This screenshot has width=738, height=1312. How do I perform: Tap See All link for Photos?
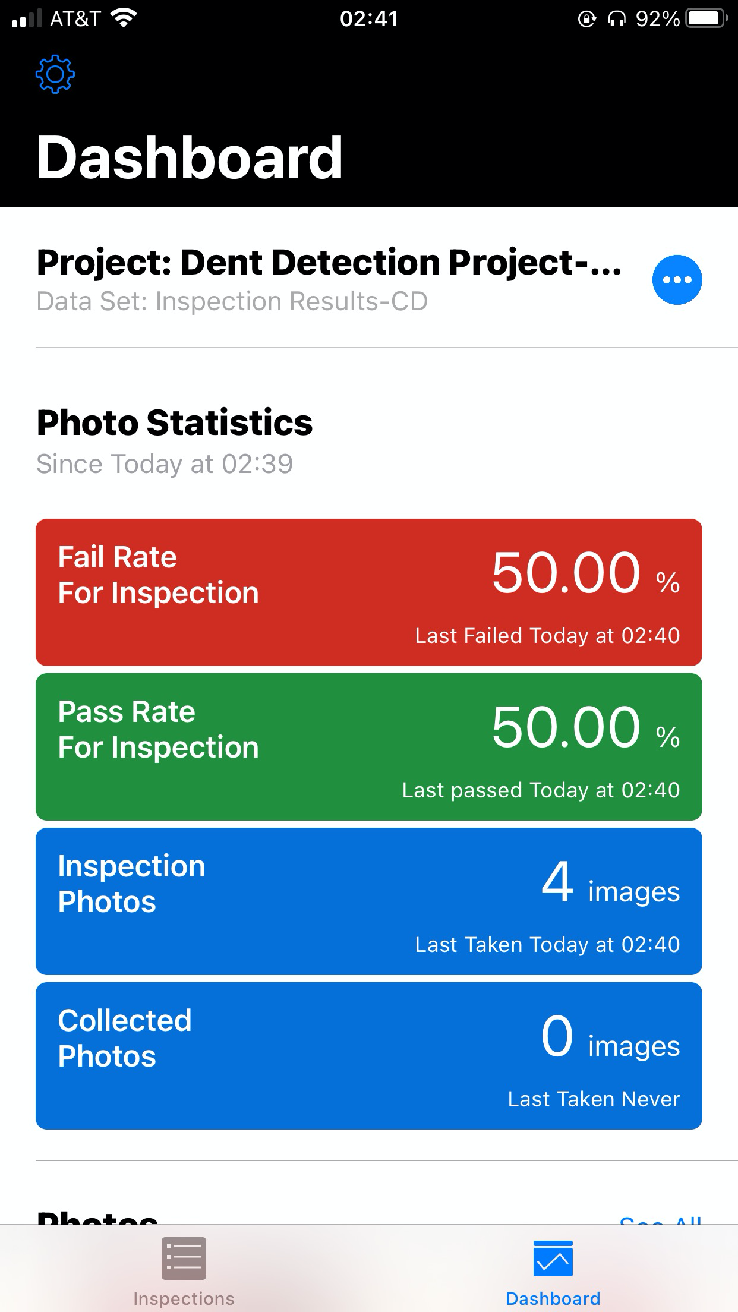coord(661,1218)
